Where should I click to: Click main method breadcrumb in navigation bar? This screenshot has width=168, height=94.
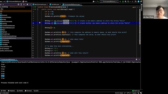(25, 2)
